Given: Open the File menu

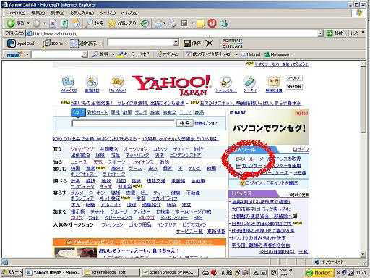Looking at the screenshot, I should (x=17, y=13).
